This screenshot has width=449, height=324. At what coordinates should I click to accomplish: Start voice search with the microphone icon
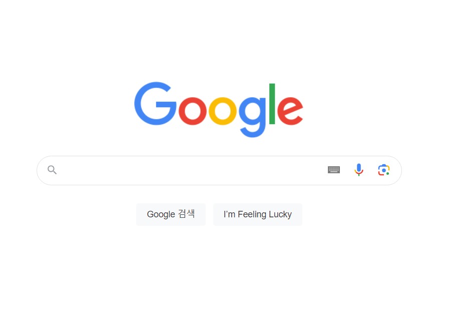click(x=358, y=170)
